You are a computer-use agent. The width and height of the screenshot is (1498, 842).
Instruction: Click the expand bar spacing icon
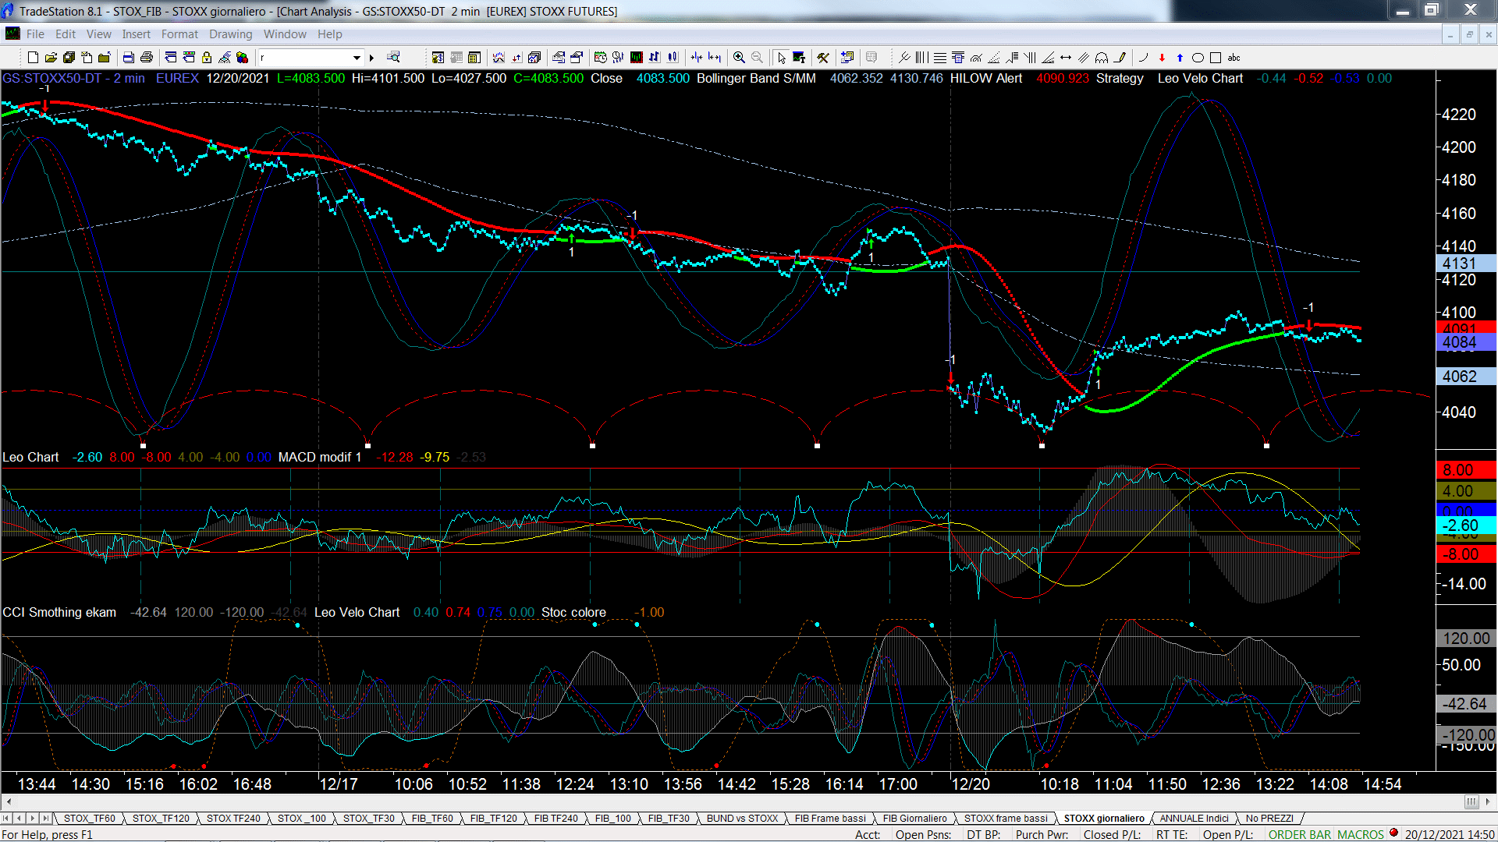click(715, 58)
